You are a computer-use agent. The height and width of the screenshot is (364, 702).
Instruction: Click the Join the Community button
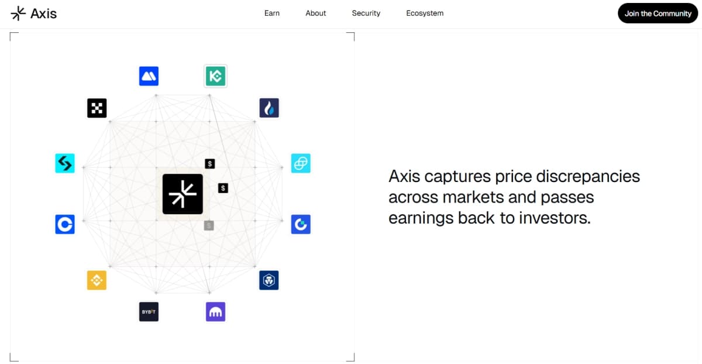coord(658,13)
